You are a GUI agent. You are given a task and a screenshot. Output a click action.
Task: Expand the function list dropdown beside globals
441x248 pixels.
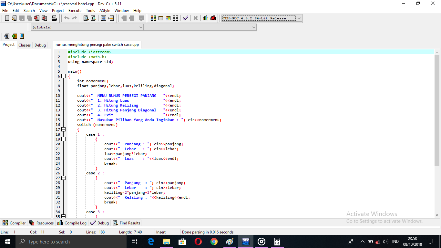tap(253, 27)
